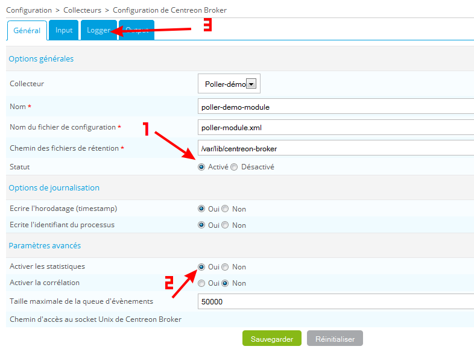Click the Réinitialiser button
Image resolution: width=474 pixels, height=355 pixels.
[x=335, y=339]
